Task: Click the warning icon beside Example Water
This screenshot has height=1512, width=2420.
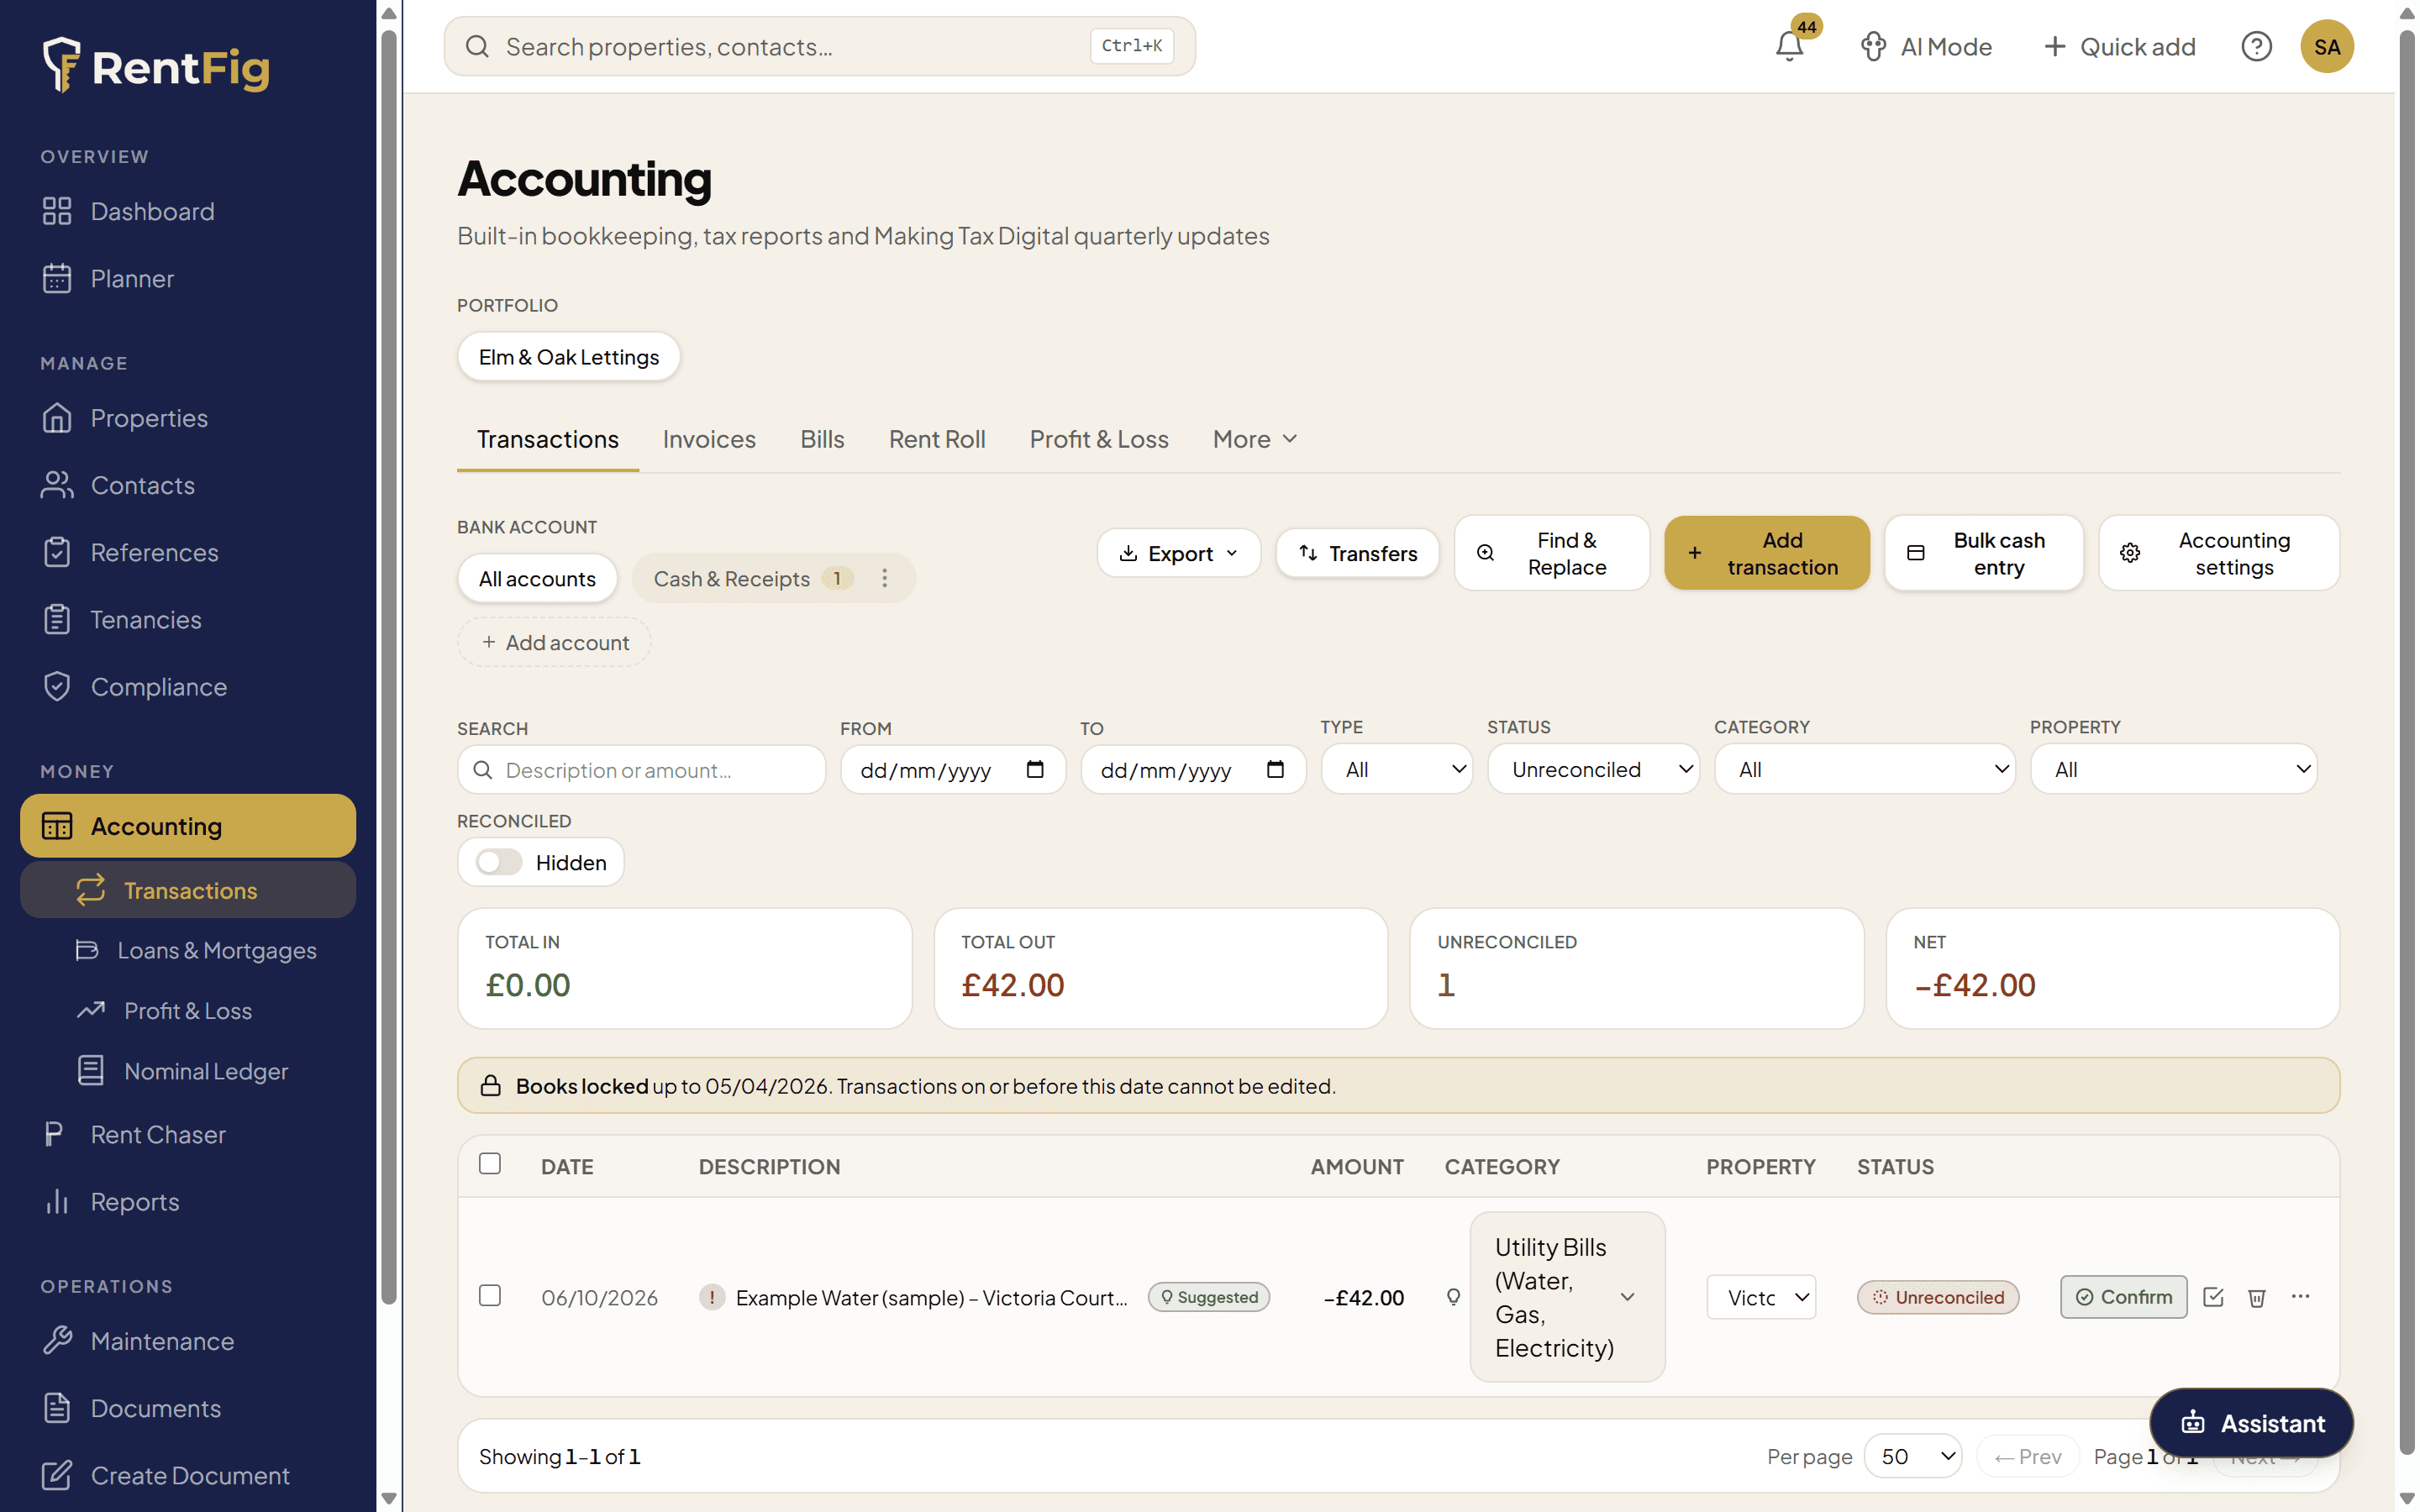Action: click(711, 1297)
